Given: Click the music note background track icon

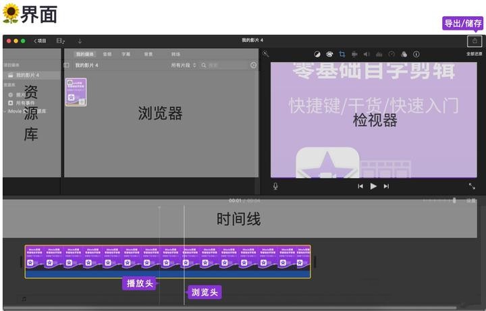Looking at the screenshot, I should (24, 299).
